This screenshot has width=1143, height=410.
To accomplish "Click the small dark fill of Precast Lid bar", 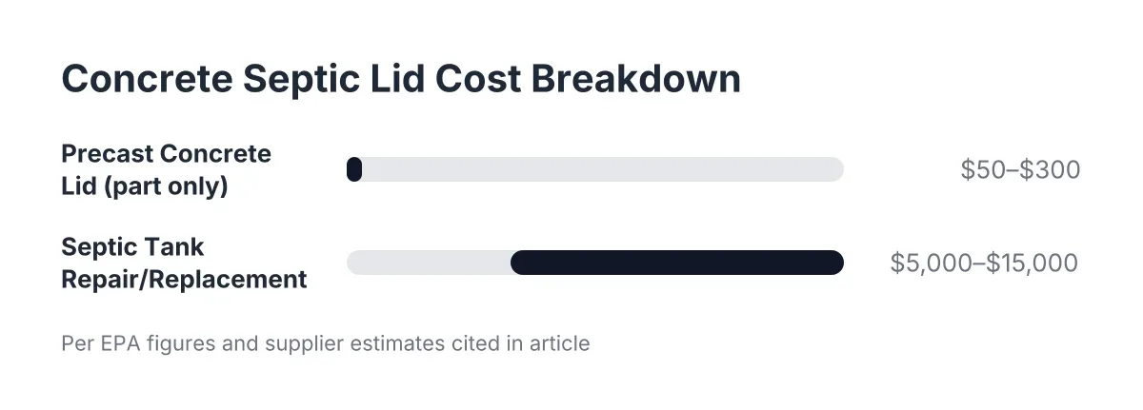I will coord(354,169).
